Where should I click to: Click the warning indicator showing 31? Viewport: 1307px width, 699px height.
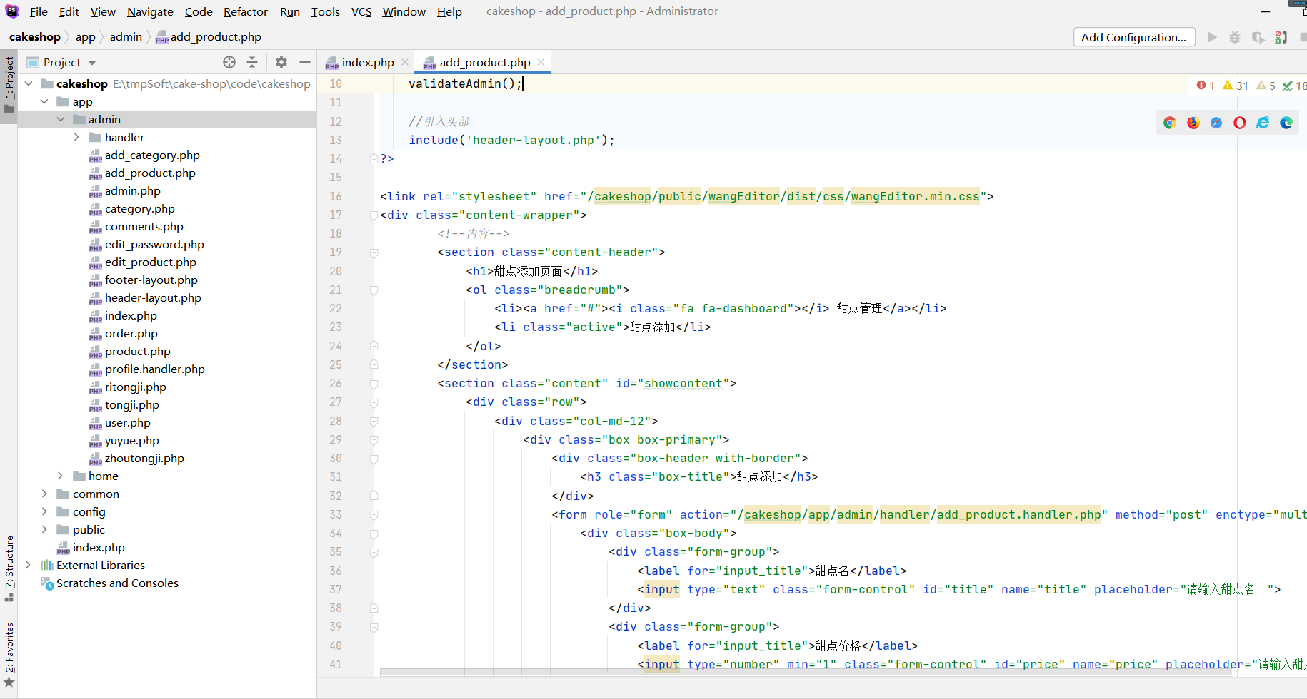(1236, 86)
